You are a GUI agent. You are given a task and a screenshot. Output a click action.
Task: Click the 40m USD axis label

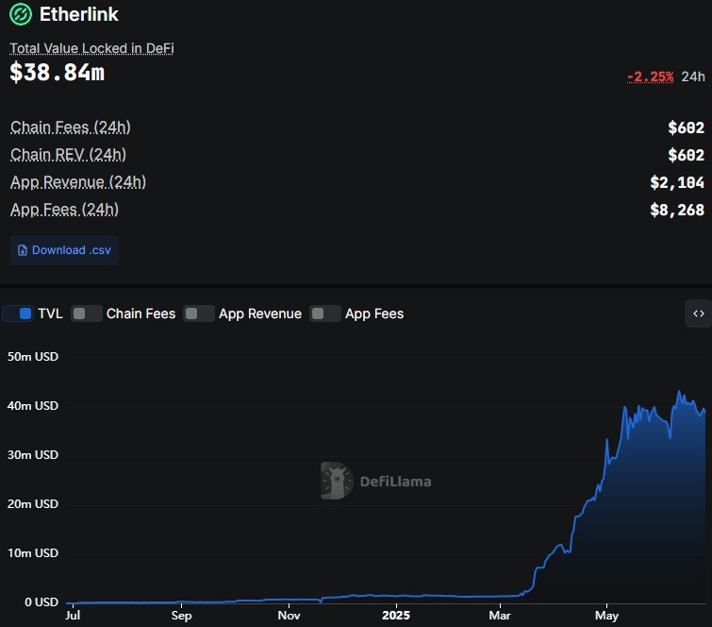(33, 406)
